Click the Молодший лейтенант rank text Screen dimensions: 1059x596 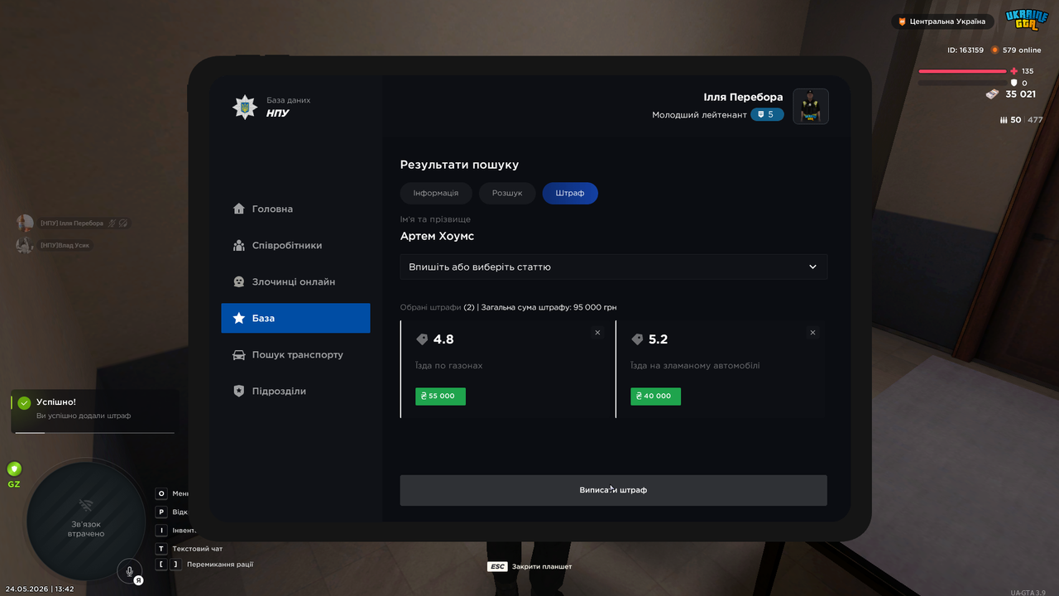tap(699, 114)
